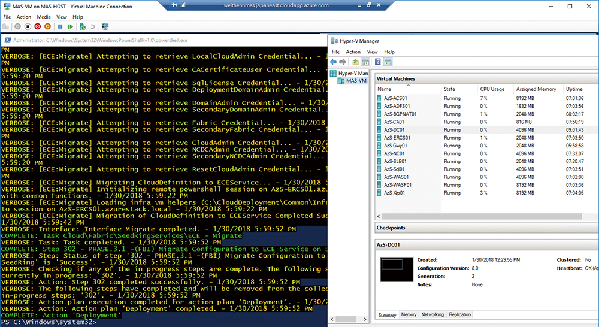Click Hyper-V Manager Back arrow icon

(x=334, y=62)
